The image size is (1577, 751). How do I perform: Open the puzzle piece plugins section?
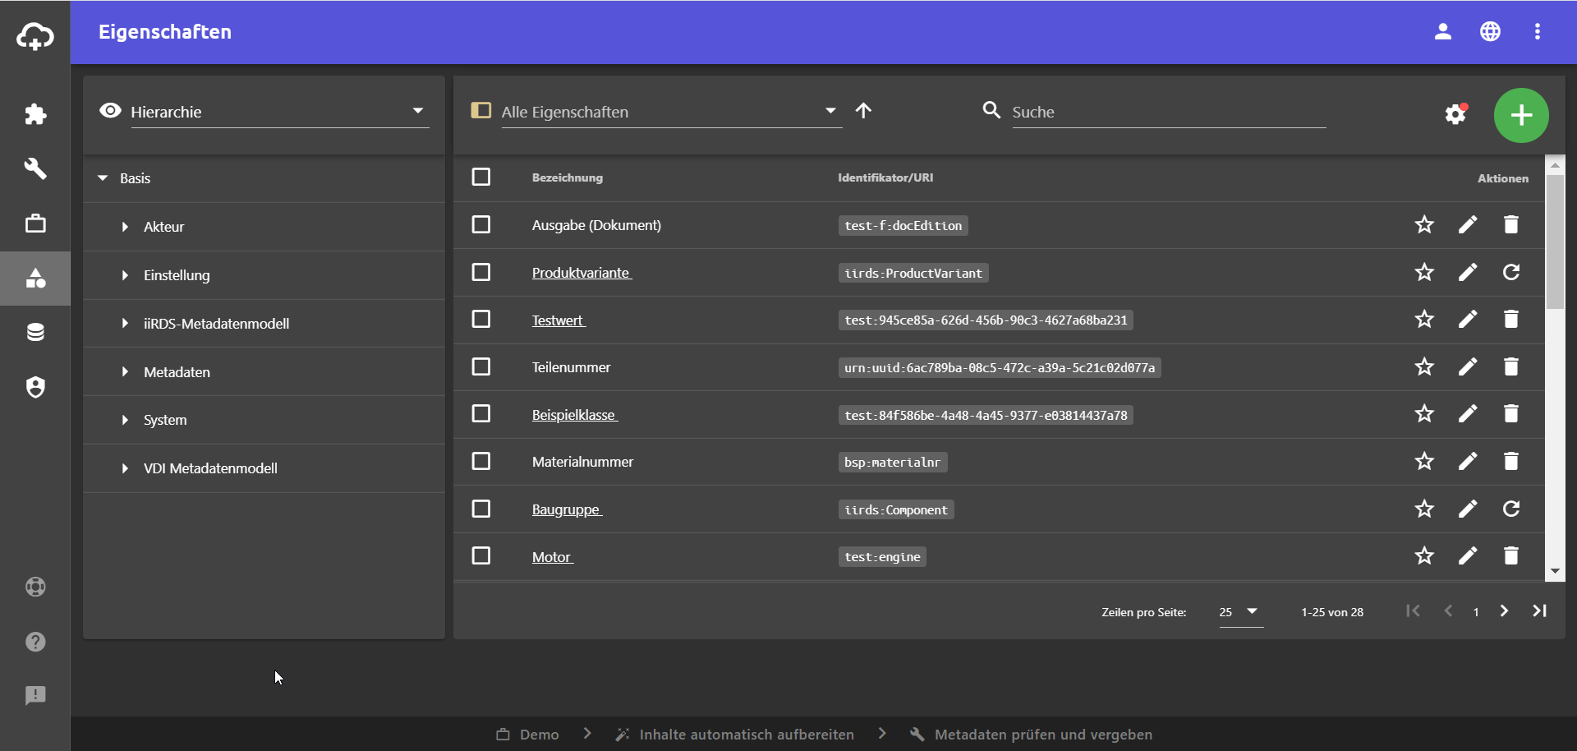coord(35,114)
